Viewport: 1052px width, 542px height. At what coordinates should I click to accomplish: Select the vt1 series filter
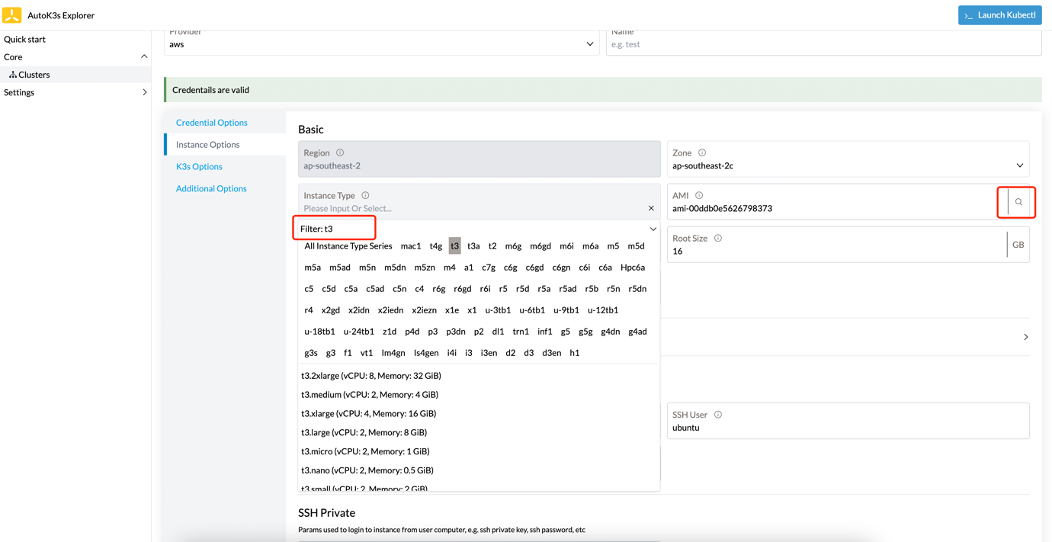click(x=367, y=353)
